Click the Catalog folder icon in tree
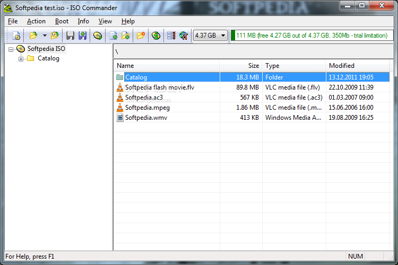Screen dimensions: 398x265 point(31,58)
